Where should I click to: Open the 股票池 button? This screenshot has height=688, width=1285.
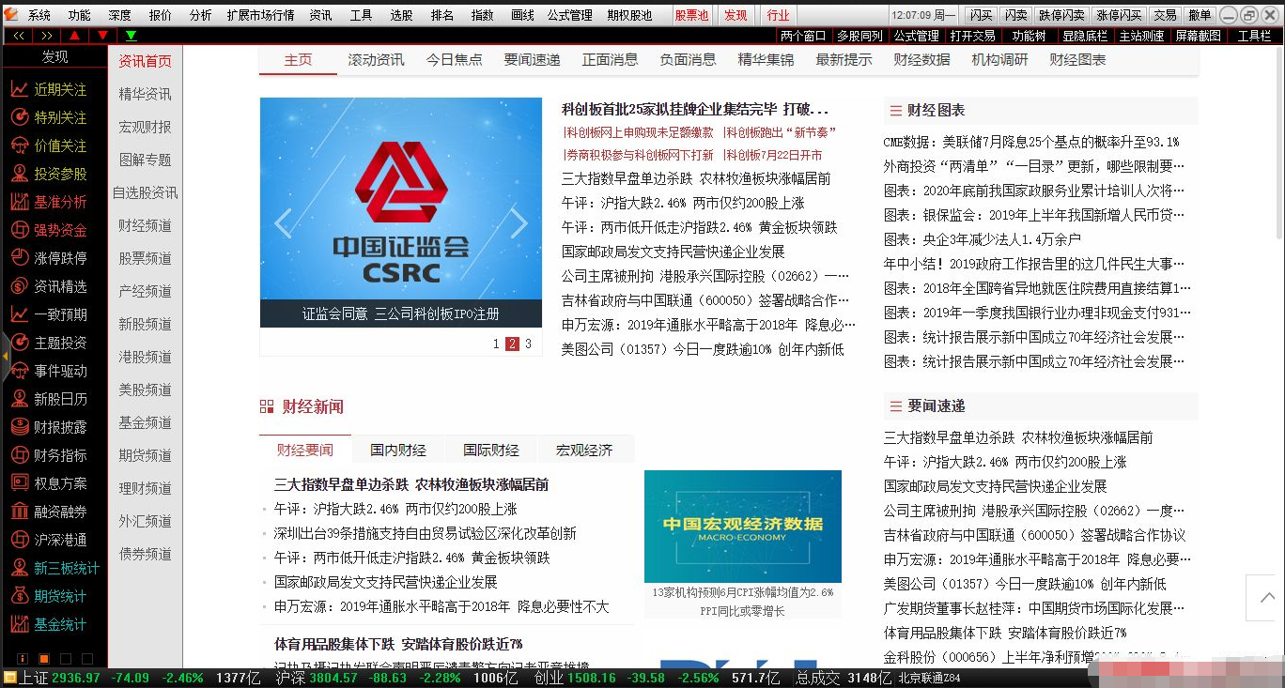[692, 15]
